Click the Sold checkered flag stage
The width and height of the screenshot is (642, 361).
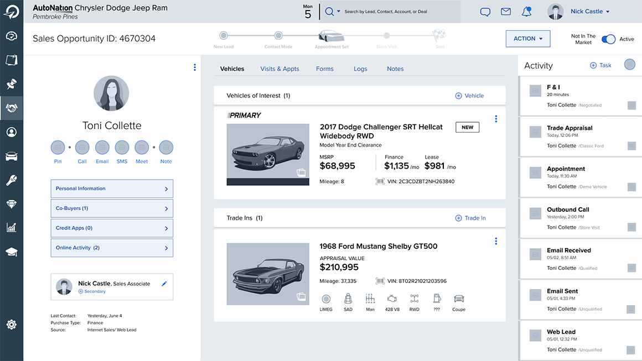point(439,35)
